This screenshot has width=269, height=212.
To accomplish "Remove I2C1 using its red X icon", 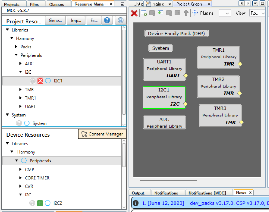I will (x=40, y=81).
